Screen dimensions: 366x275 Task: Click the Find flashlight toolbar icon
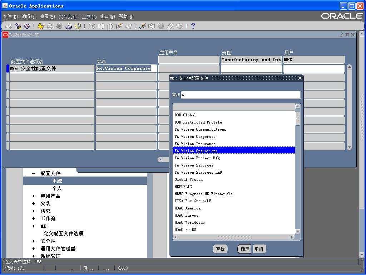point(18,26)
